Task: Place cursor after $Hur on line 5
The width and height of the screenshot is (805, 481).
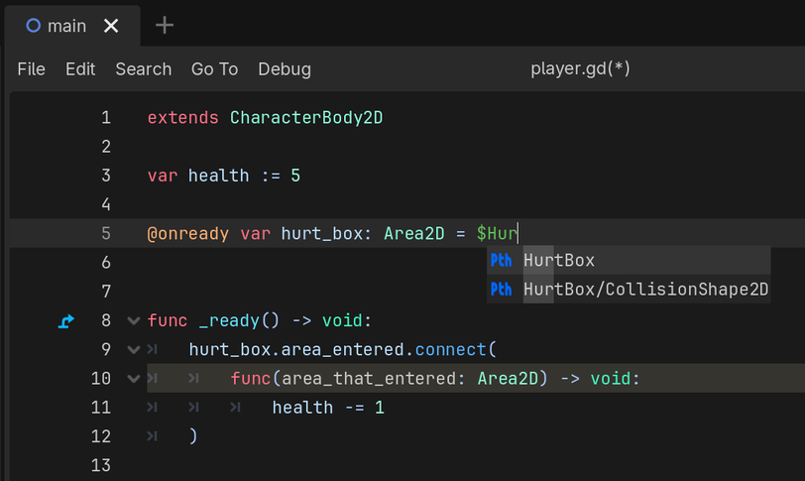Action: coord(518,234)
